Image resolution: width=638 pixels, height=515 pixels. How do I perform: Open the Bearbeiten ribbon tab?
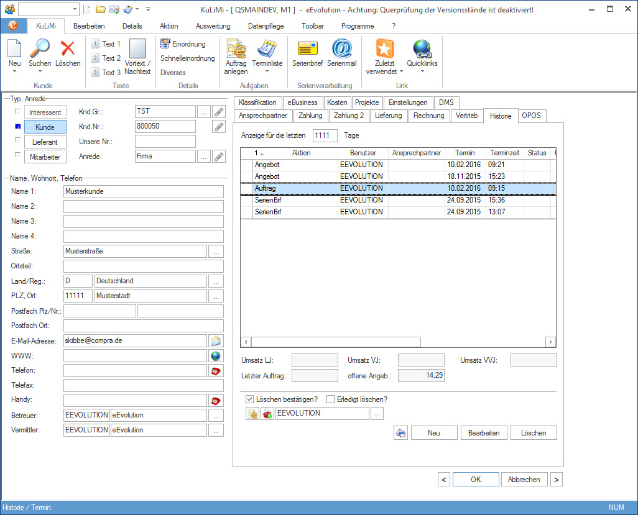pyautogui.click(x=89, y=26)
